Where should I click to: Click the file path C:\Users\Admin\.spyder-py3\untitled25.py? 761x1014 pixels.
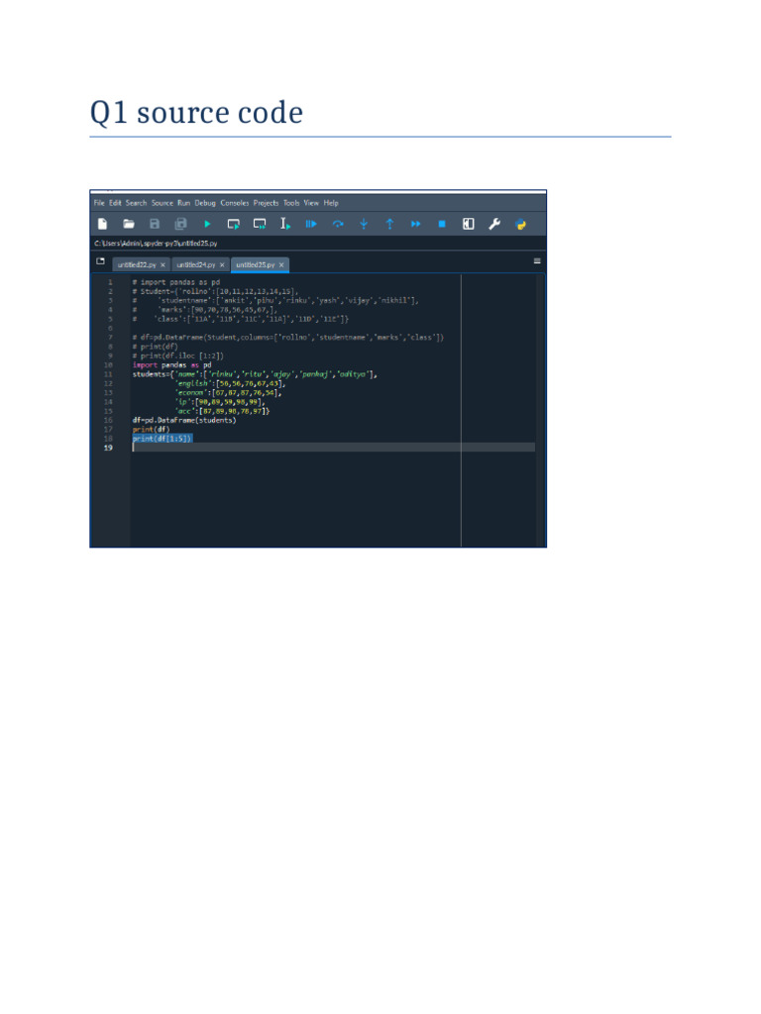pyautogui.click(x=156, y=244)
